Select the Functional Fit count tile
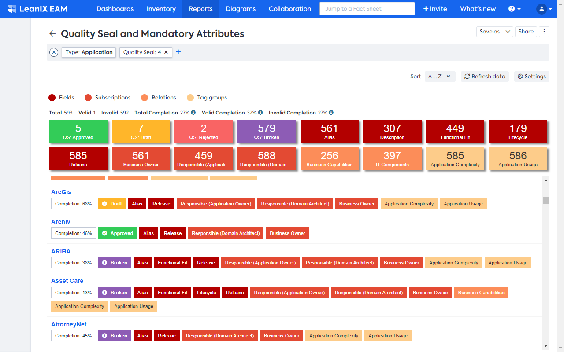 [x=455, y=131]
